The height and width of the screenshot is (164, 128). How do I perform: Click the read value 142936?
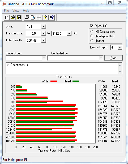[x=115, y=121]
